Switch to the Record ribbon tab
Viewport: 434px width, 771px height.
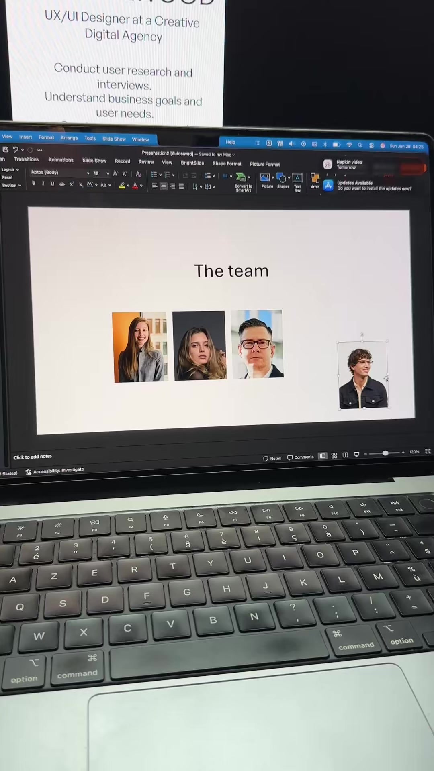[123, 161]
